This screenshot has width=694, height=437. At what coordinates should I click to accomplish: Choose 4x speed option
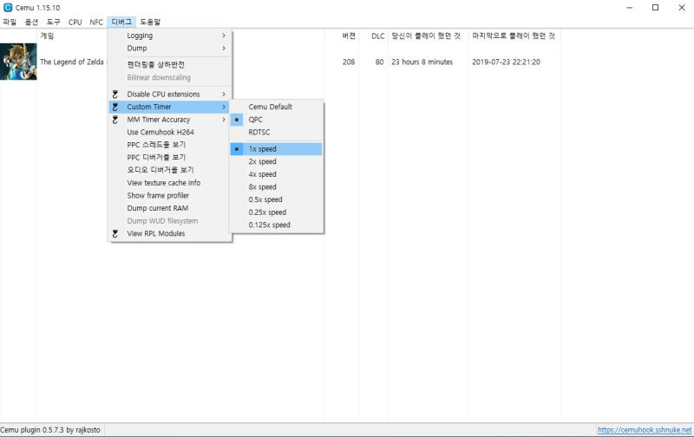point(277,174)
